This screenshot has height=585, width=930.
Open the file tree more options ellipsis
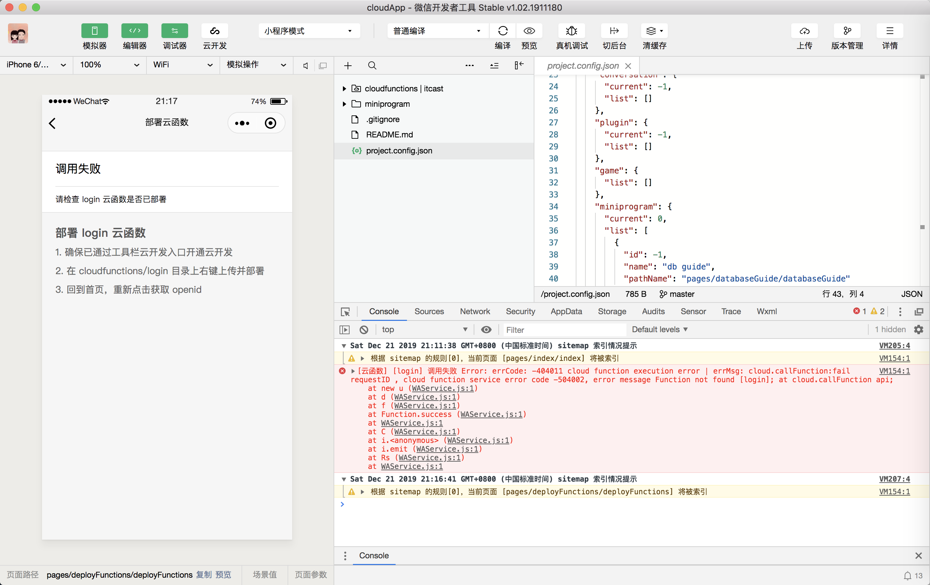pyautogui.click(x=470, y=66)
